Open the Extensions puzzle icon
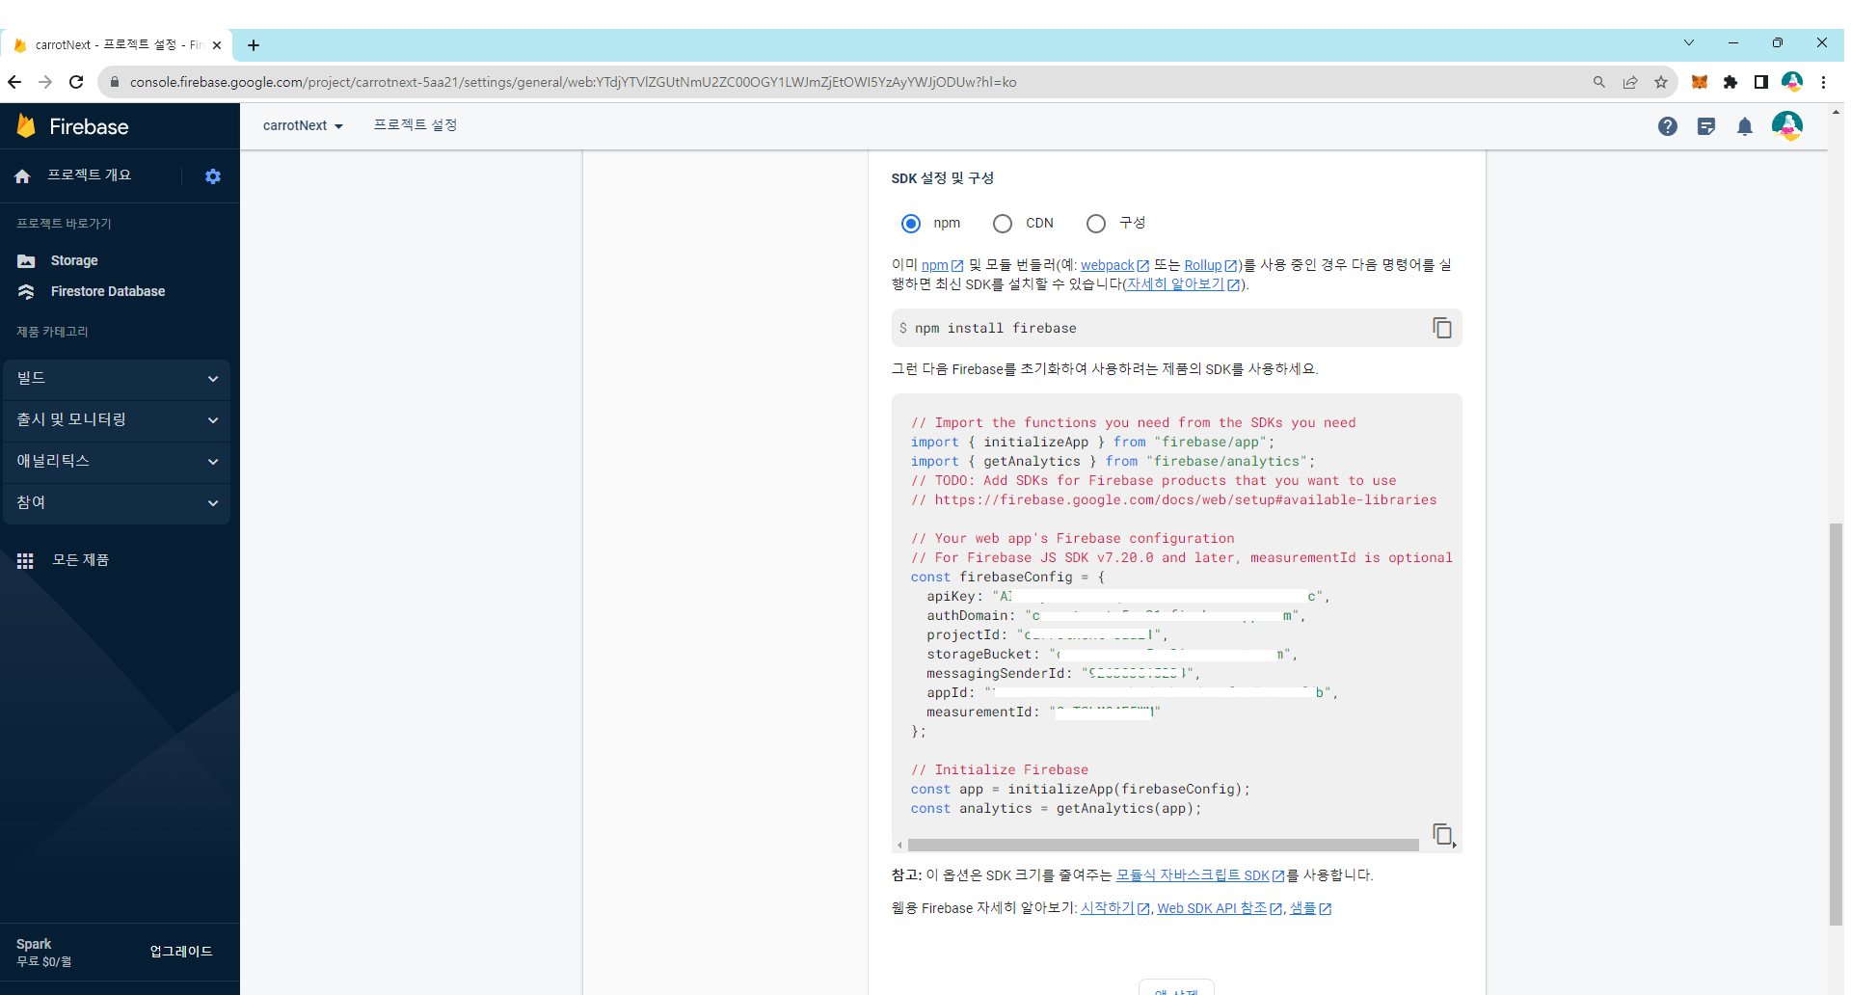Image resolution: width=1851 pixels, height=995 pixels. click(1730, 82)
